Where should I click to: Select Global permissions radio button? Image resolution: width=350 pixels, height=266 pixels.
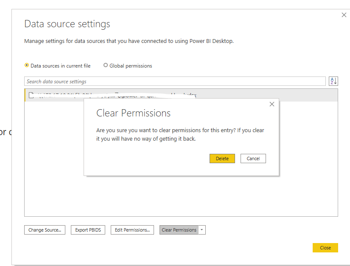(106, 65)
